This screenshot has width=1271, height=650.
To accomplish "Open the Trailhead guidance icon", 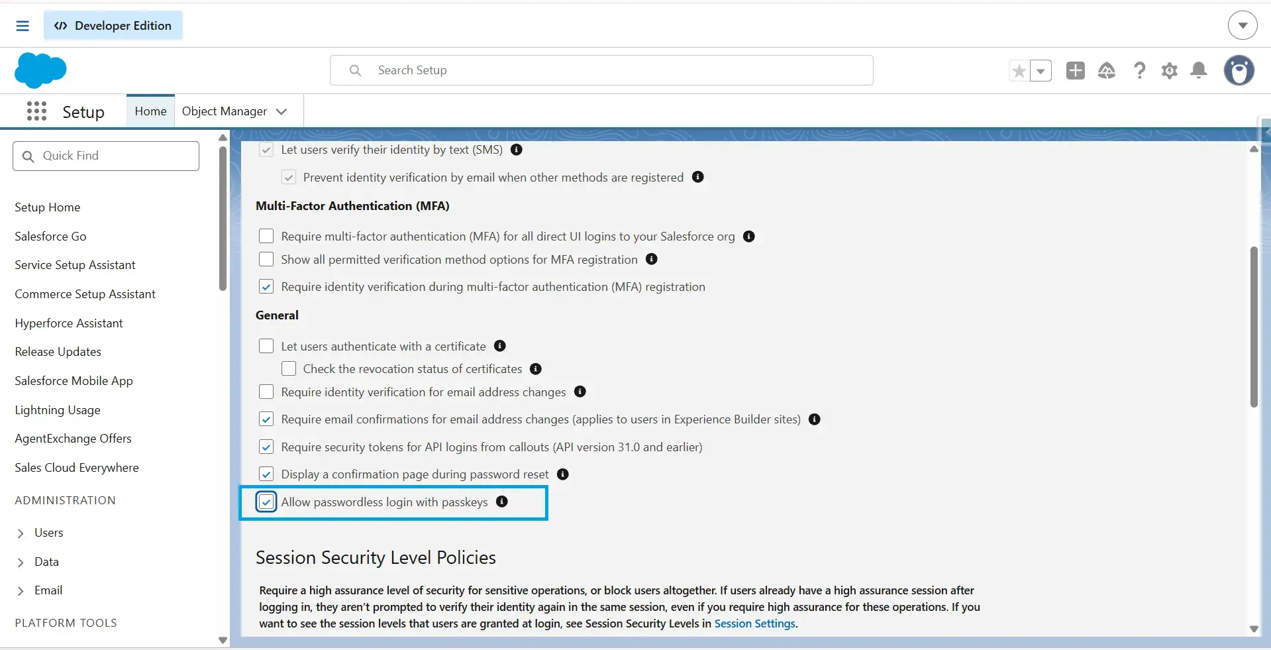I will click(x=1107, y=70).
